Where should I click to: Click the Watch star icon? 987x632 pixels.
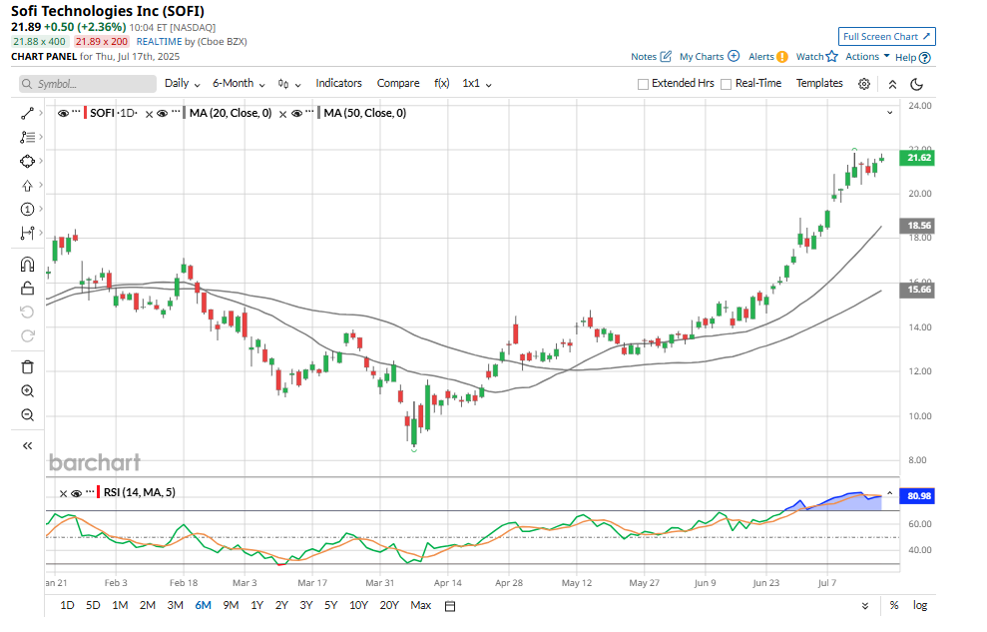pyautogui.click(x=832, y=56)
